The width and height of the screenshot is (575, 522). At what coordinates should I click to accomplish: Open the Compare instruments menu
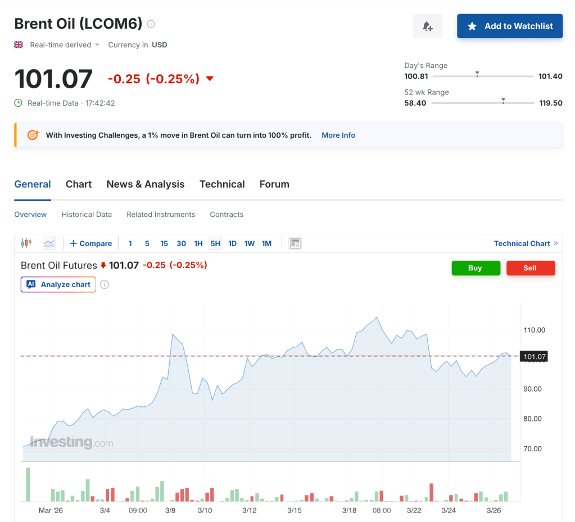(90, 243)
